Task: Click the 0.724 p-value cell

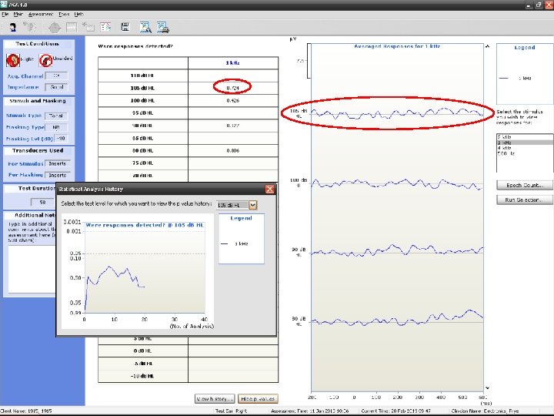Action: click(233, 88)
